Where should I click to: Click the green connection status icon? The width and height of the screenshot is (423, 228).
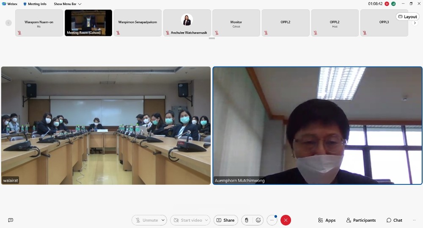(x=393, y=4)
